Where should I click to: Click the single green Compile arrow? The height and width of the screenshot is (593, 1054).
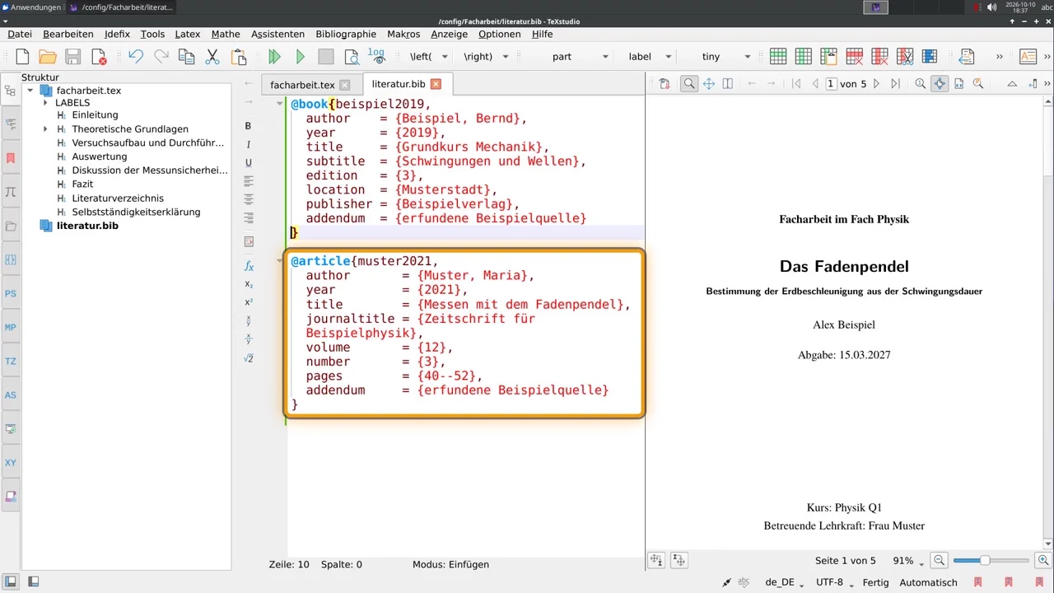coord(301,57)
